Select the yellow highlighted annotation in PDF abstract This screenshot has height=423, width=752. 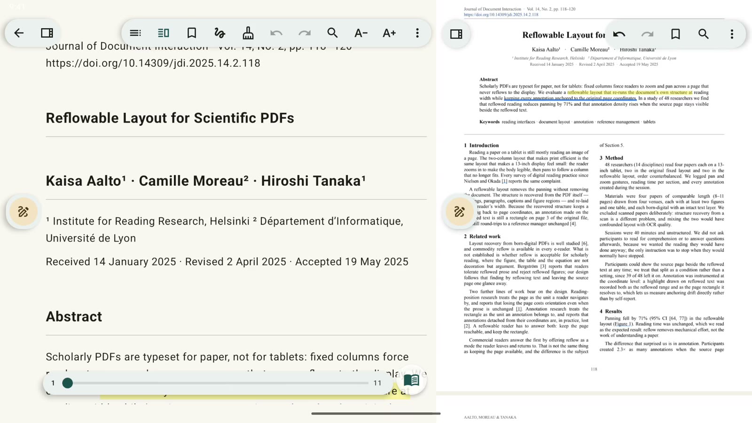(630, 93)
